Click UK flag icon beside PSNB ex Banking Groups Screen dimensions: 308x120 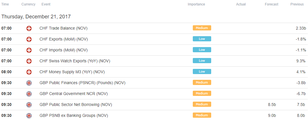(29, 116)
